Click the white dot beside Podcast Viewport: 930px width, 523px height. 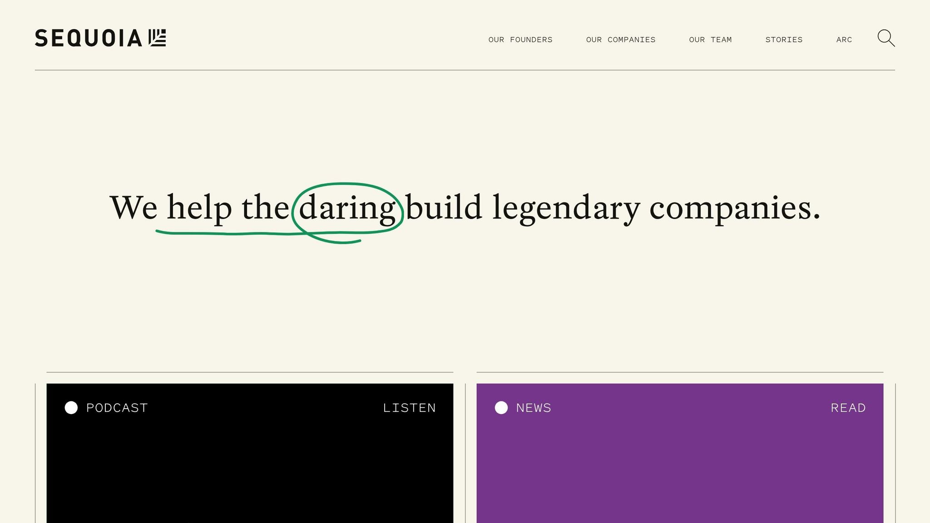[71, 408]
